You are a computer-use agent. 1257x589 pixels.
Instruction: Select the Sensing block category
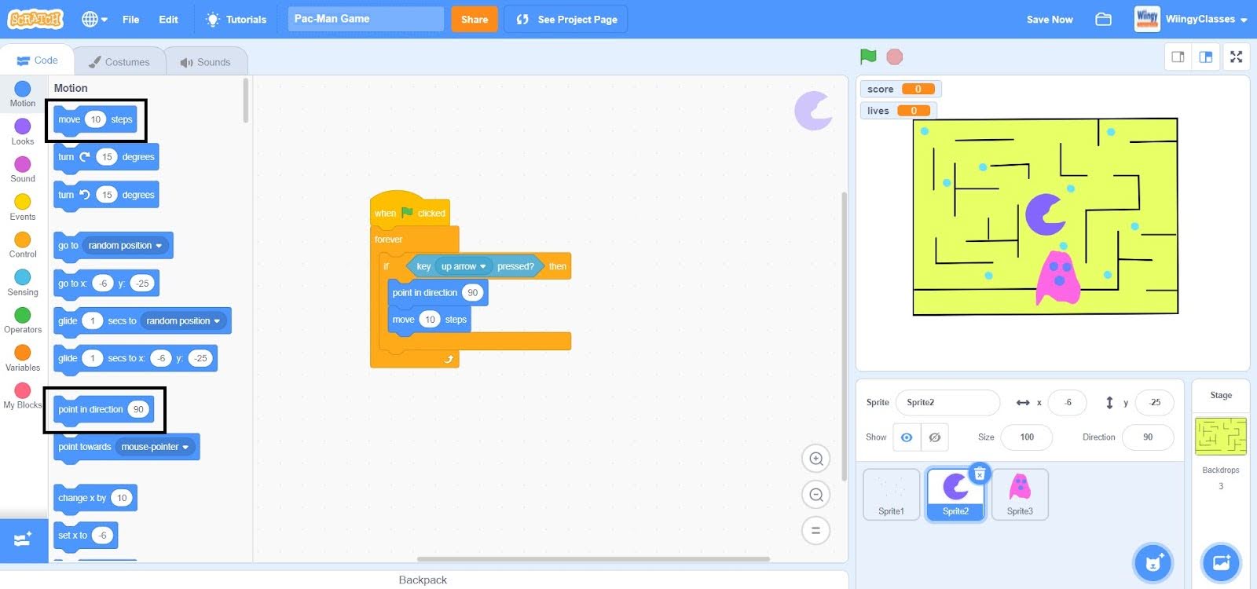23,282
